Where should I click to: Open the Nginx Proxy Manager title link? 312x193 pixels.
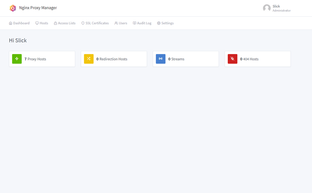point(38,8)
